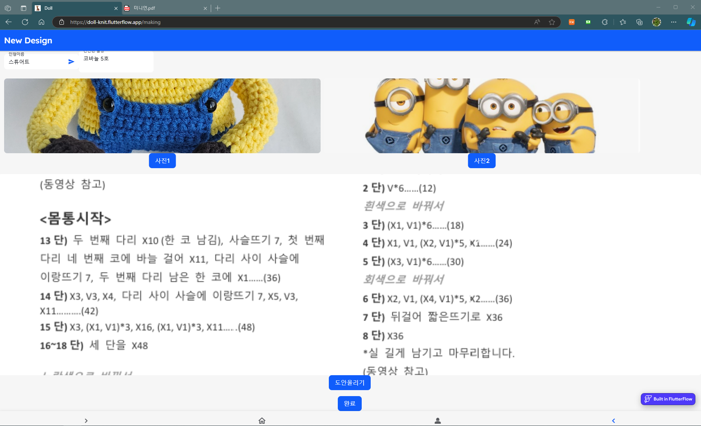Open profile person icon in bottom navigation

[438, 421]
